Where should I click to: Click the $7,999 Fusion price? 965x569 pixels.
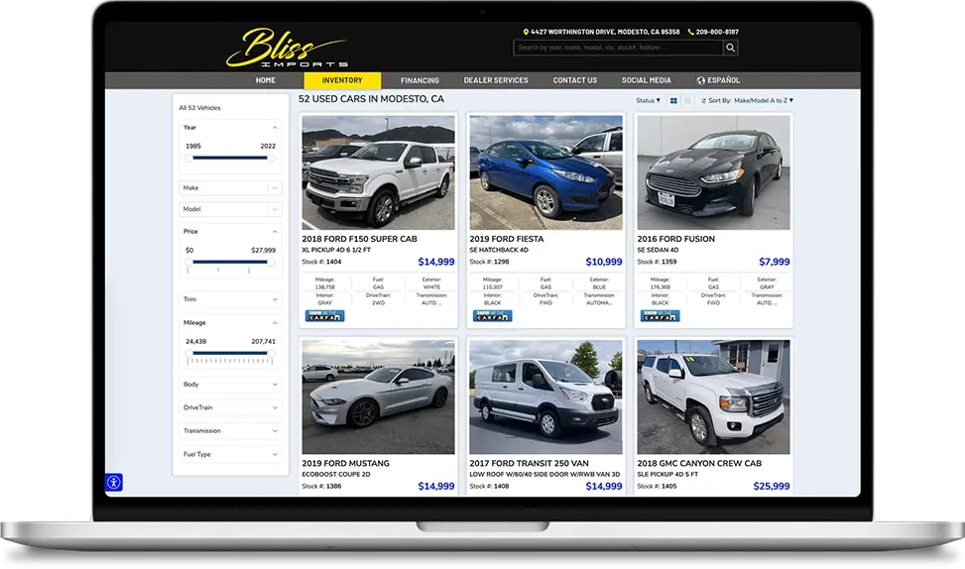pos(775,262)
